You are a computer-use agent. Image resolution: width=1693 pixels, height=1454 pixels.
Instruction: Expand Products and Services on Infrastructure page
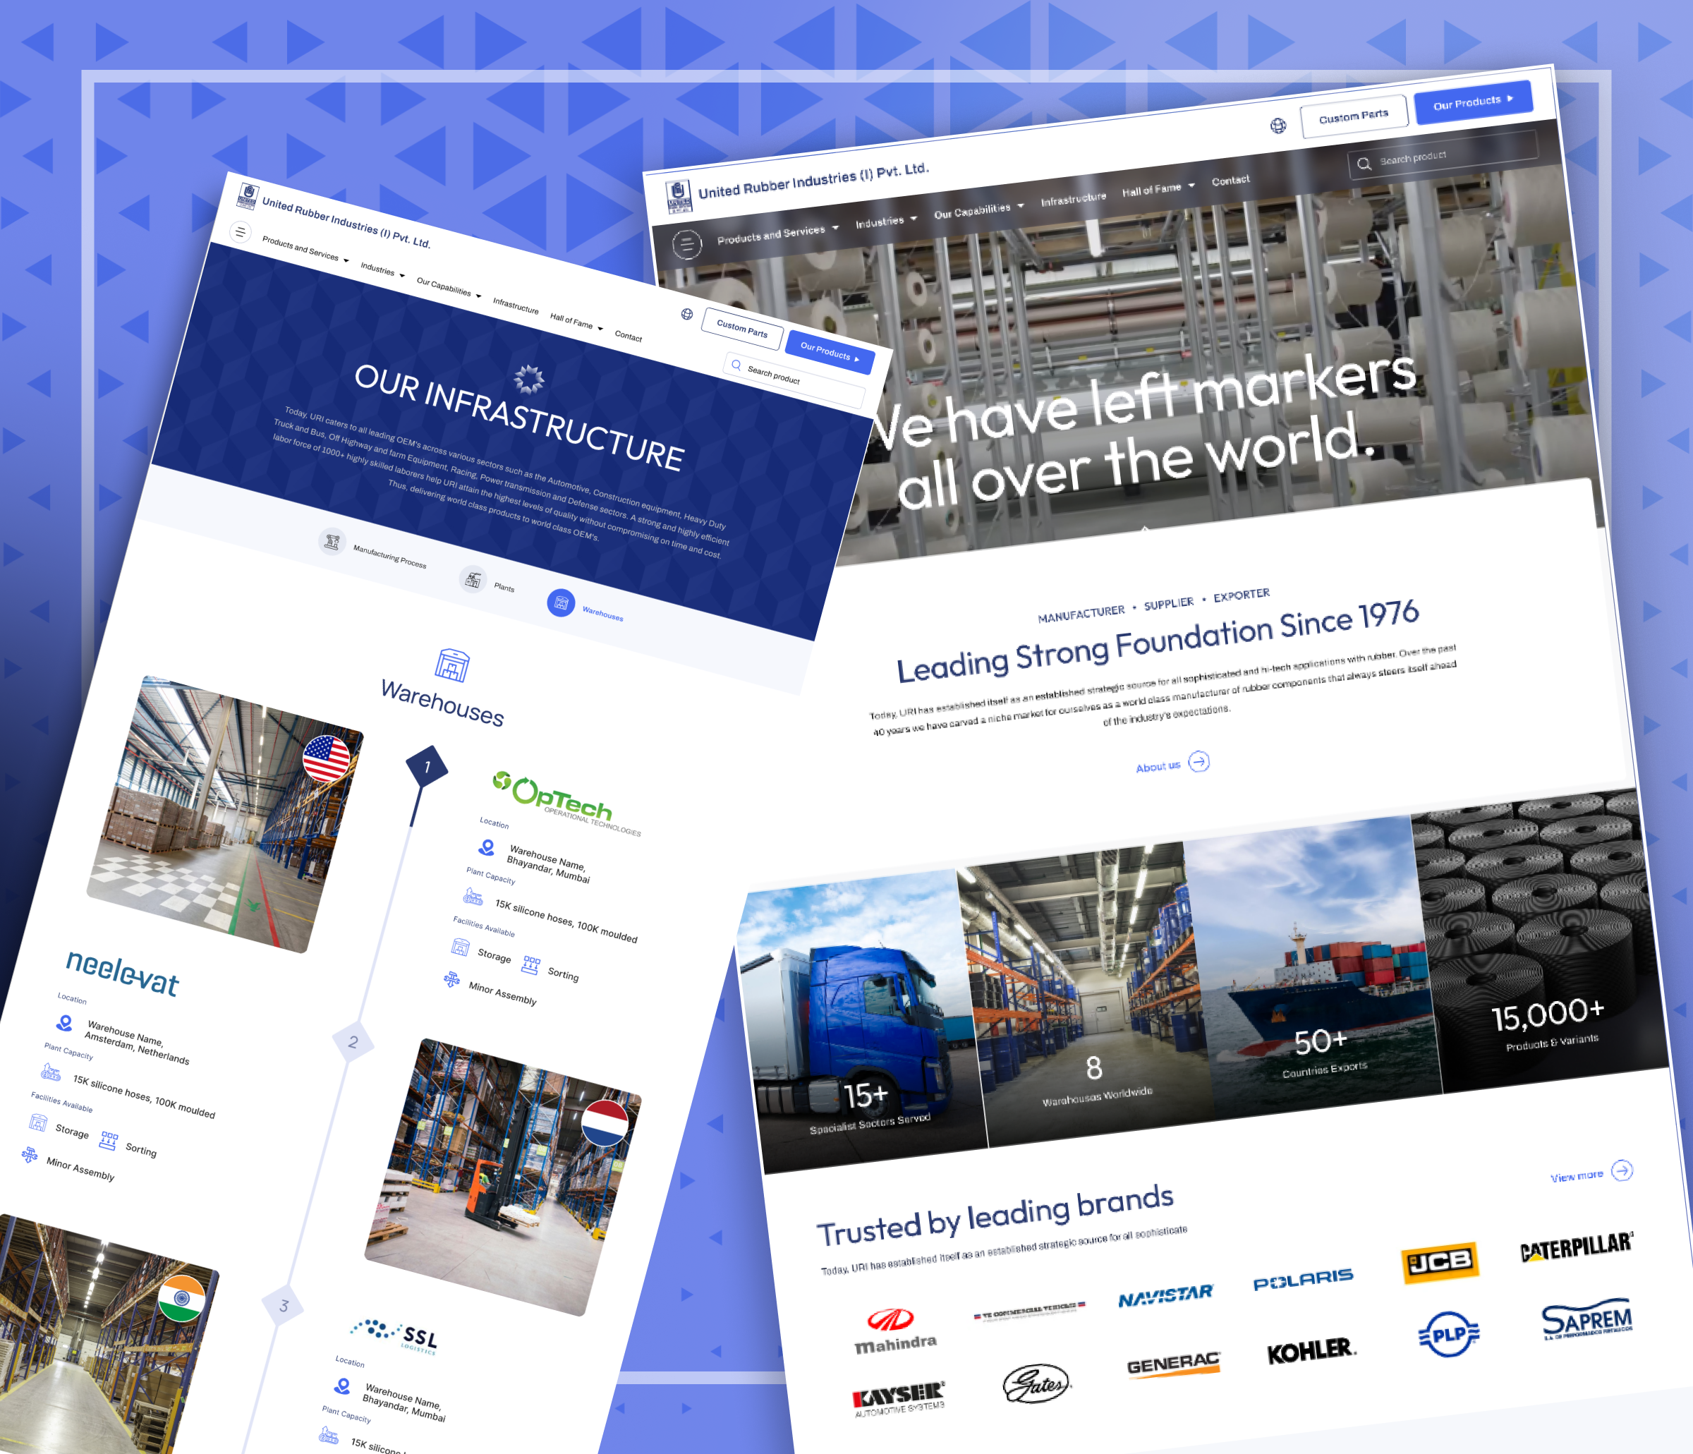pyautogui.click(x=305, y=249)
